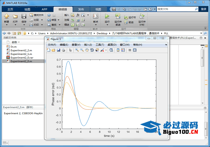This screenshot has width=210, height=147.
Task: Select the Pan hand tool in Figure 1
Action: pyautogui.click(x=87, y=50)
